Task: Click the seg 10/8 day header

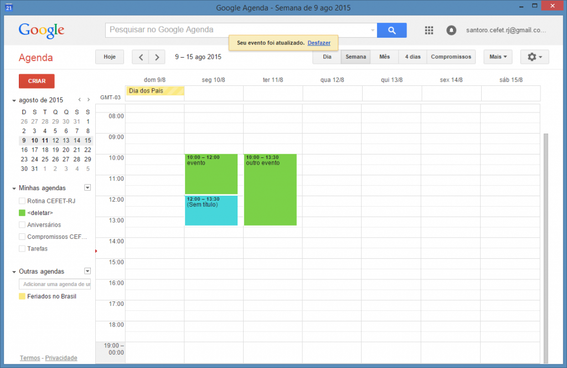Action: (213, 80)
